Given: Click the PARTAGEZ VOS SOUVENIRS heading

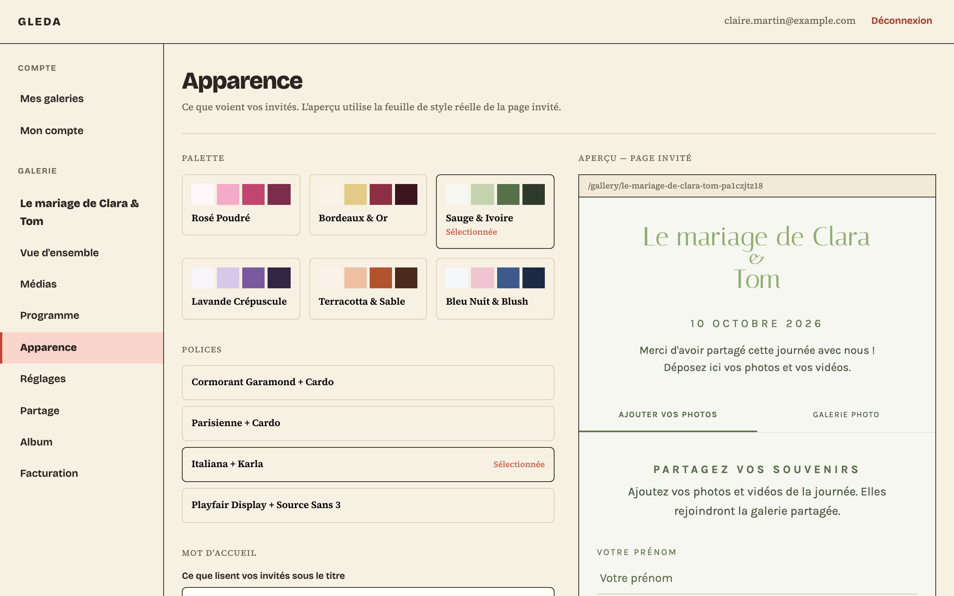Looking at the screenshot, I should pos(757,469).
